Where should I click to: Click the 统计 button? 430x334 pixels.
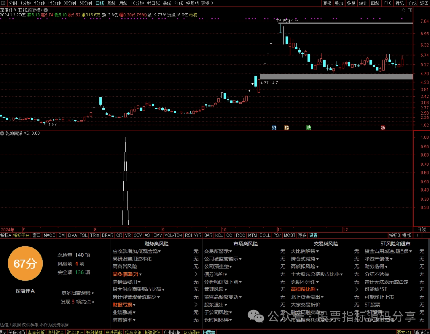pyautogui.click(x=363, y=3)
